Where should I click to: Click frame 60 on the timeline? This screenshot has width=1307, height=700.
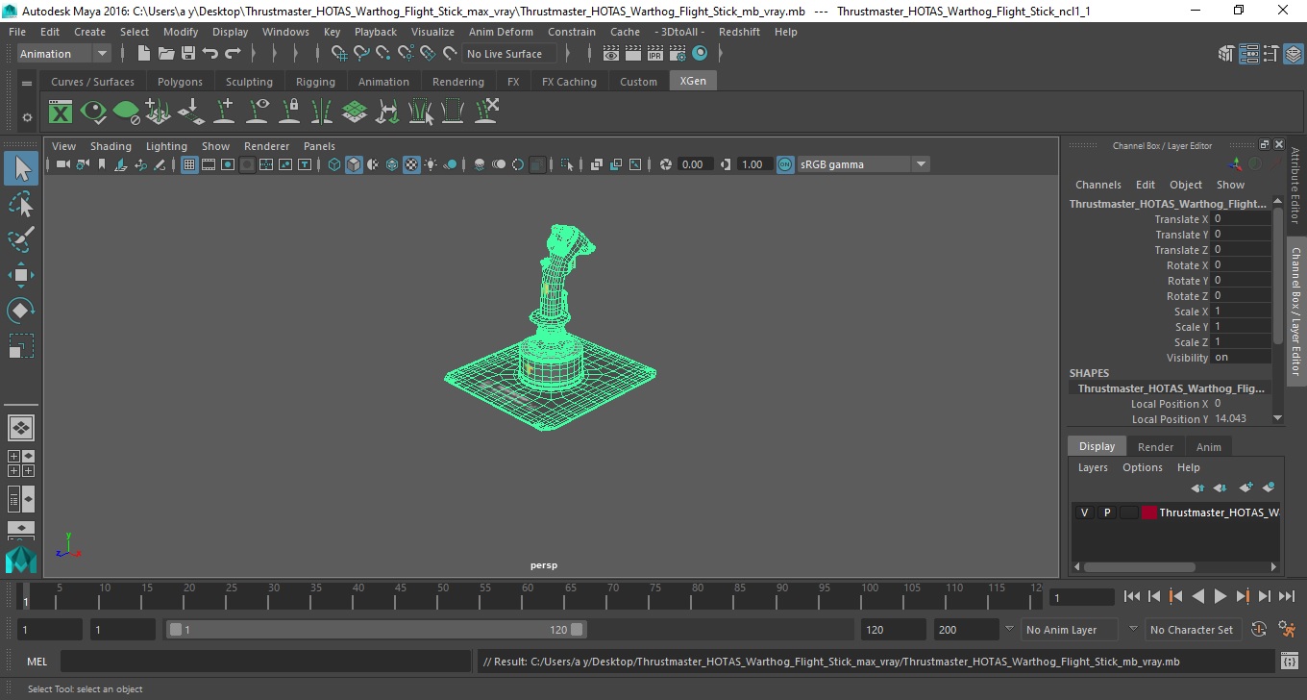tap(527, 597)
